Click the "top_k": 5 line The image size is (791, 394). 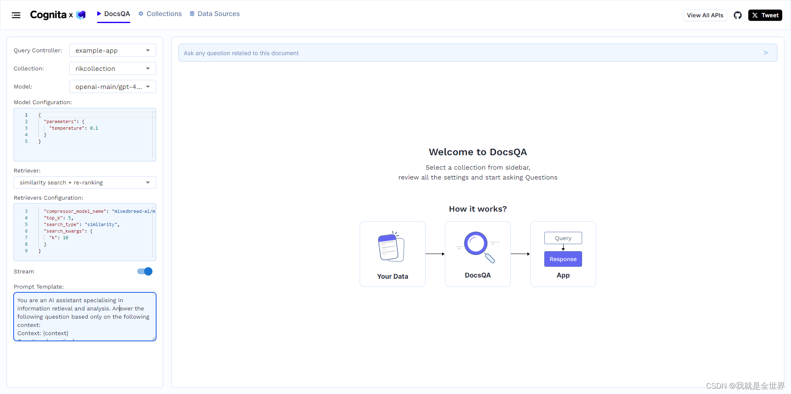pos(59,218)
